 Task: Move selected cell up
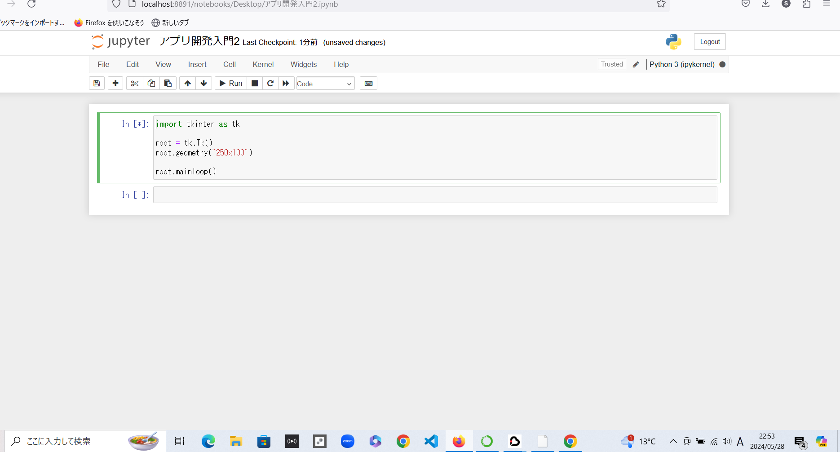tap(188, 83)
